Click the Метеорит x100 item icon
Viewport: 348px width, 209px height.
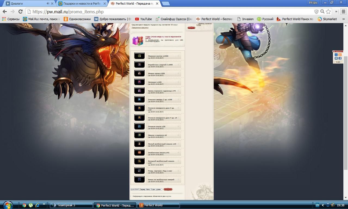139,82
